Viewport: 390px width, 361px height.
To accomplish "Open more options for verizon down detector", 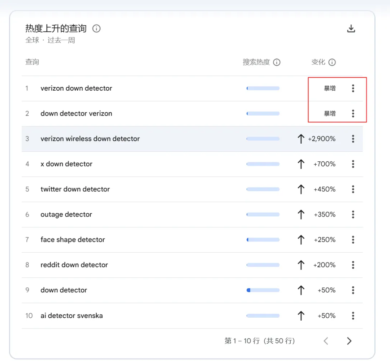I will point(353,88).
